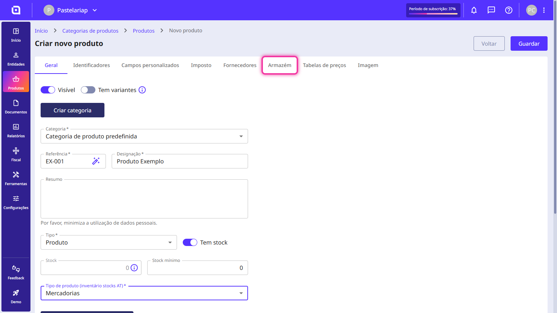
Task: Generate reference with magic wand icon
Action: [x=96, y=161]
